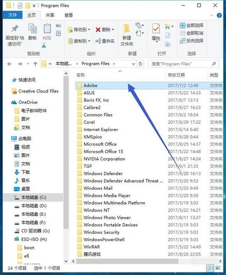Click the Rename icon in ribbon
Viewport: 226px width, 275px height.
pyautogui.click(x=98, y=41)
